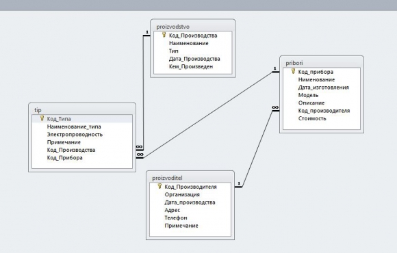This screenshot has width=397, height=253.
Task: Select the pribori table title bar
Action: click(x=322, y=63)
